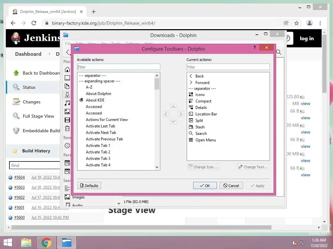Open Dolphin File menu
This screenshot has width=333, height=249.
pyautogui.click(x=68, y=43)
